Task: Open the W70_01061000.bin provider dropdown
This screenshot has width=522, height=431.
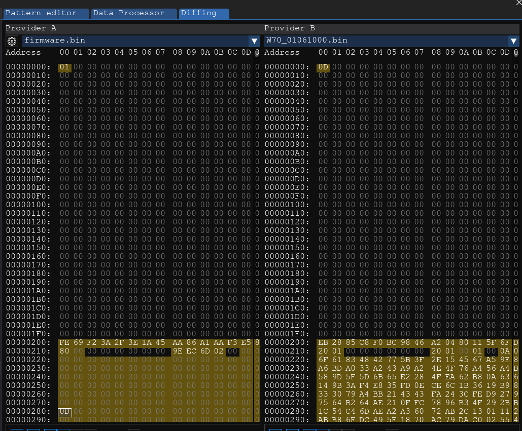Action: pyautogui.click(x=513, y=41)
